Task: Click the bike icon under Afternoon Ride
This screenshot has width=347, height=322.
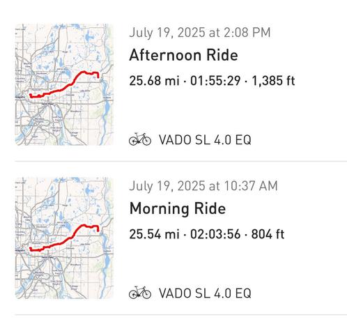Action: coord(140,139)
